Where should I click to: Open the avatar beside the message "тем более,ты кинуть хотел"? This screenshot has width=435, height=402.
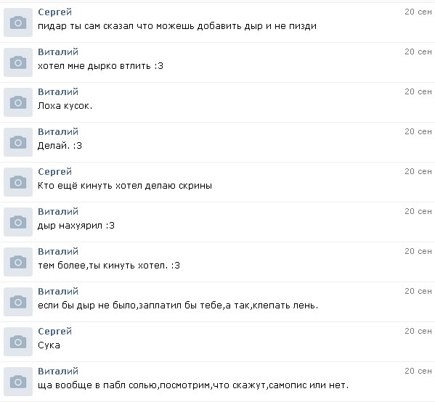18,262
